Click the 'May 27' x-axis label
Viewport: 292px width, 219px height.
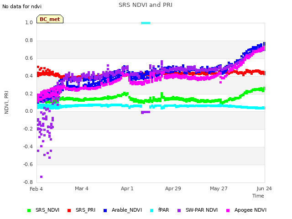click(x=219, y=188)
